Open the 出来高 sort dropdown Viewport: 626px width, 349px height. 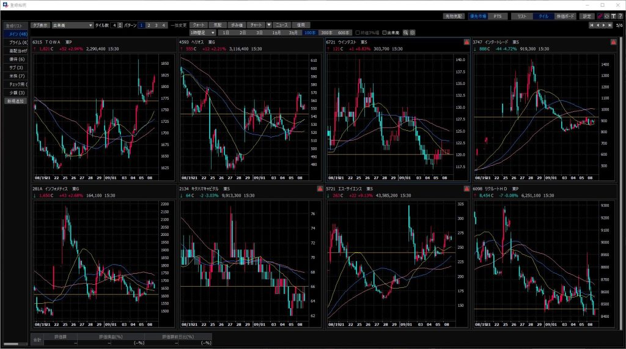pyautogui.click(x=72, y=25)
